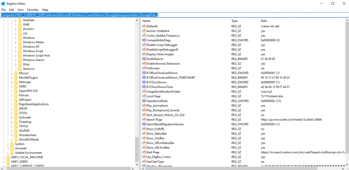Click the values pane scroll up arrow
The width and height of the screenshot is (349, 170).
click(347, 20)
